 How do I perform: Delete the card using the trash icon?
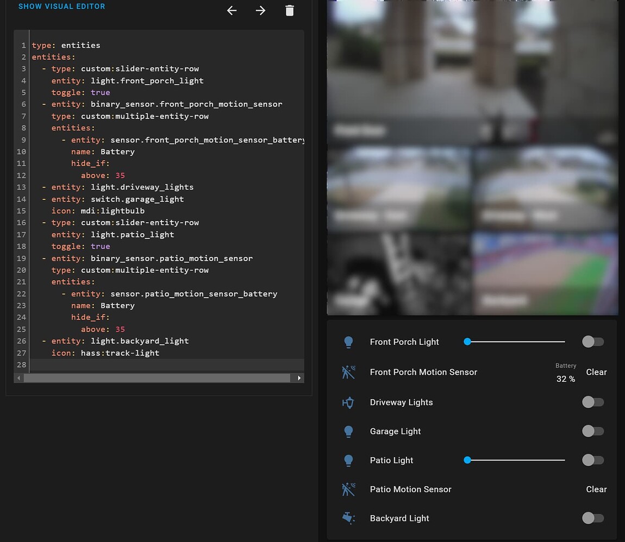[x=290, y=10]
